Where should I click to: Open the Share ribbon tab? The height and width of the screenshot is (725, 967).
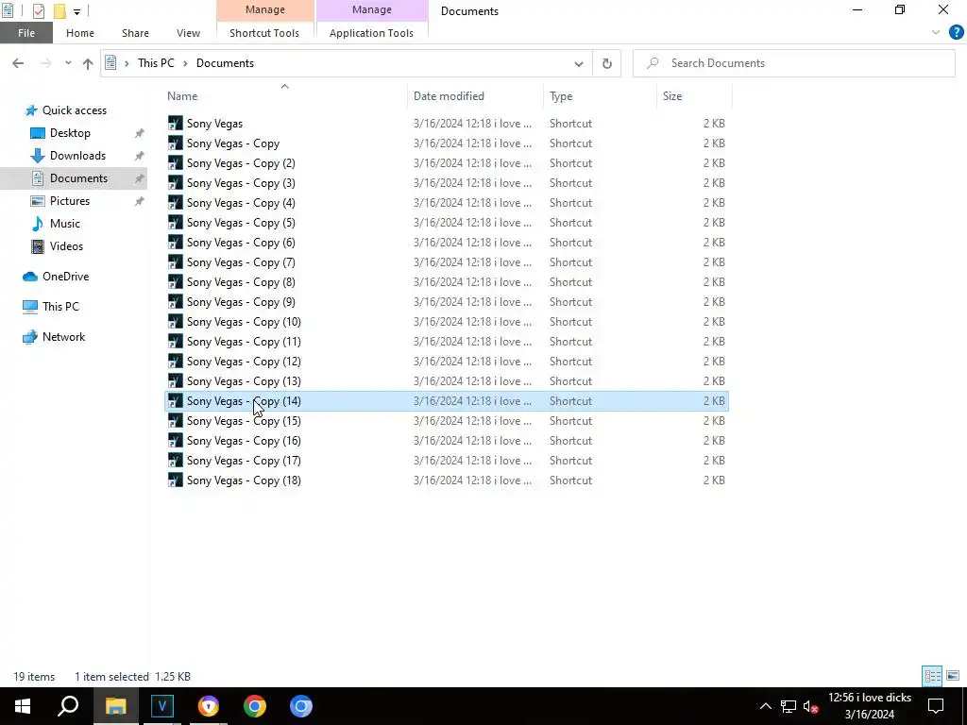135,33
